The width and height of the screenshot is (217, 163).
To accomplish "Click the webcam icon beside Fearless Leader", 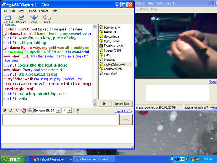I will (x=101, y=46).
